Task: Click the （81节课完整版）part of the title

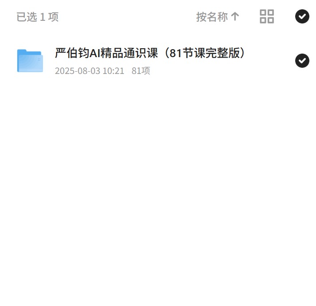Action: [x=204, y=53]
